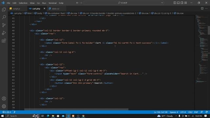Go forward with the navigation arrow
210x118 pixels.
81,3
